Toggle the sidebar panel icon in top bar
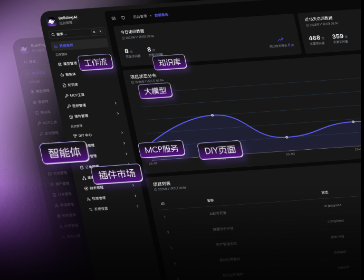The width and height of the screenshot is (364, 280). pos(113,18)
